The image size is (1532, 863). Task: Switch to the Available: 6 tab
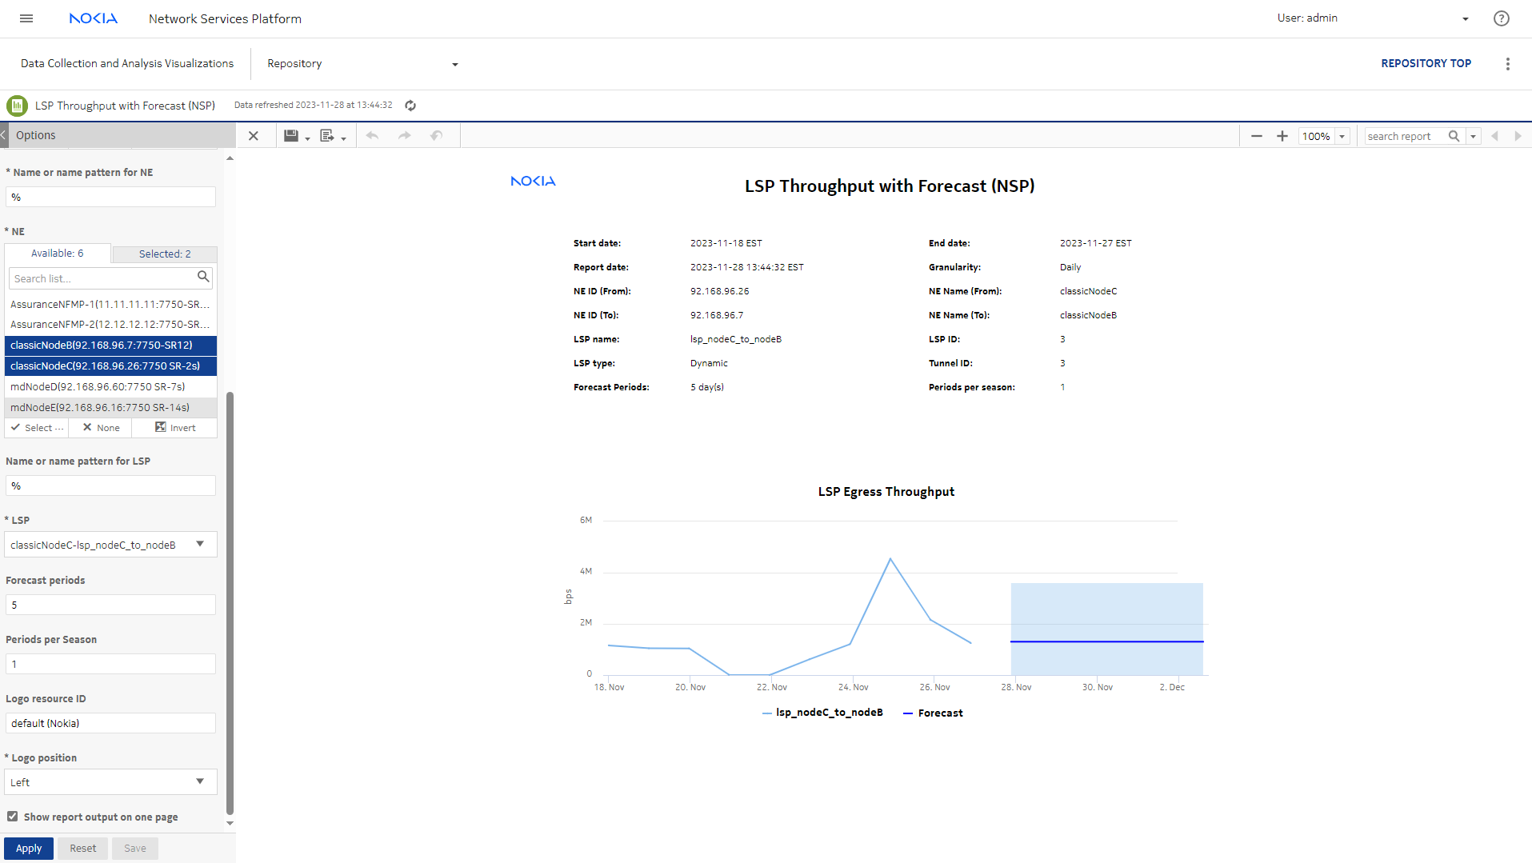coord(57,254)
